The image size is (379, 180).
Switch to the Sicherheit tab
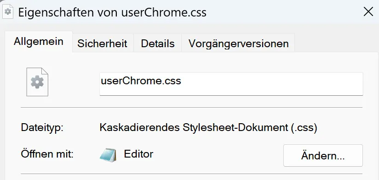pos(102,44)
